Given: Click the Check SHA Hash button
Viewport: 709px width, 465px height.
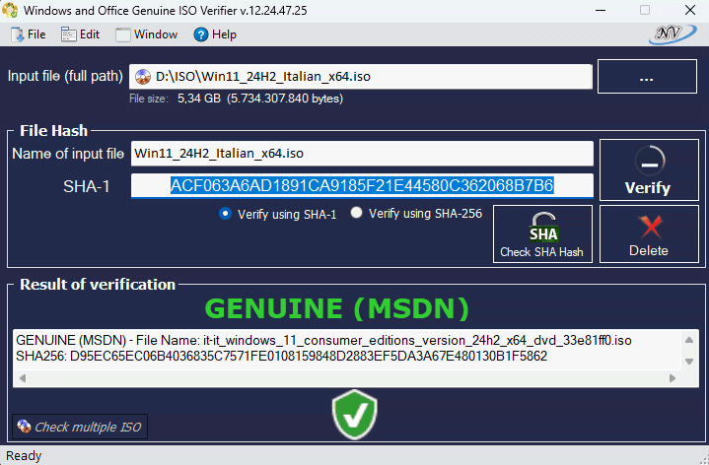Looking at the screenshot, I should (x=542, y=234).
